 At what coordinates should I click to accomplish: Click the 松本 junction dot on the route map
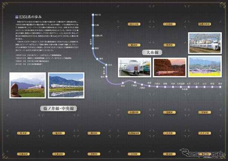click(x=106, y=65)
